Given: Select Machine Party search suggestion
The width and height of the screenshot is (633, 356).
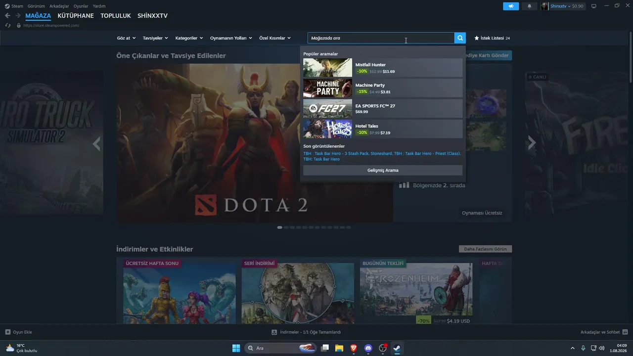Looking at the screenshot, I should (x=383, y=88).
